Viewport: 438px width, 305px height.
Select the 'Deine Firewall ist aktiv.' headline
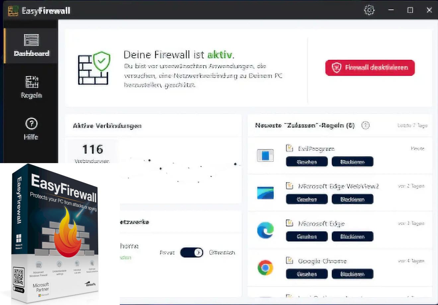tap(179, 54)
